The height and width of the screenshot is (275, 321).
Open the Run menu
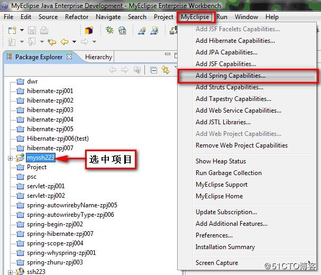(x=222, y=17)
